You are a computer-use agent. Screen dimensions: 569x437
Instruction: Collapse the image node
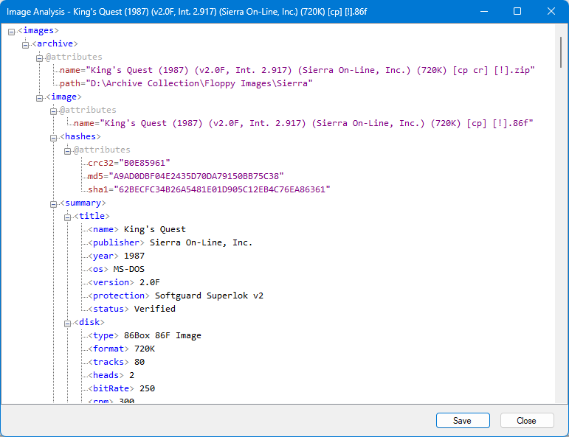pos(39,98)
